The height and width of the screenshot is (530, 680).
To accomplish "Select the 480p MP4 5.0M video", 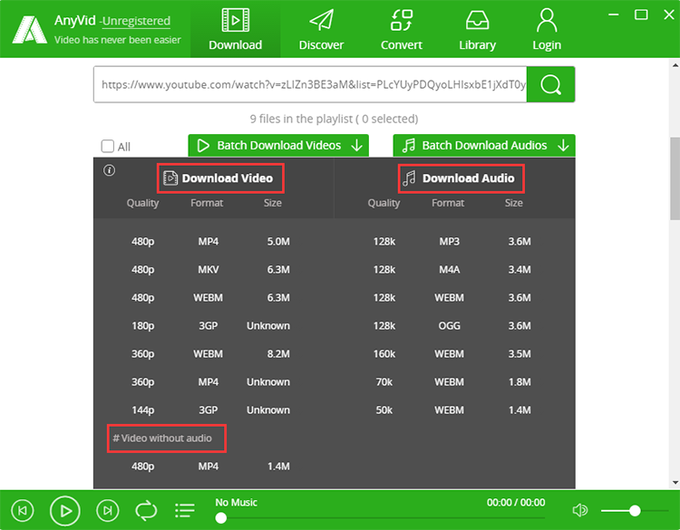I will click(210, 241).
